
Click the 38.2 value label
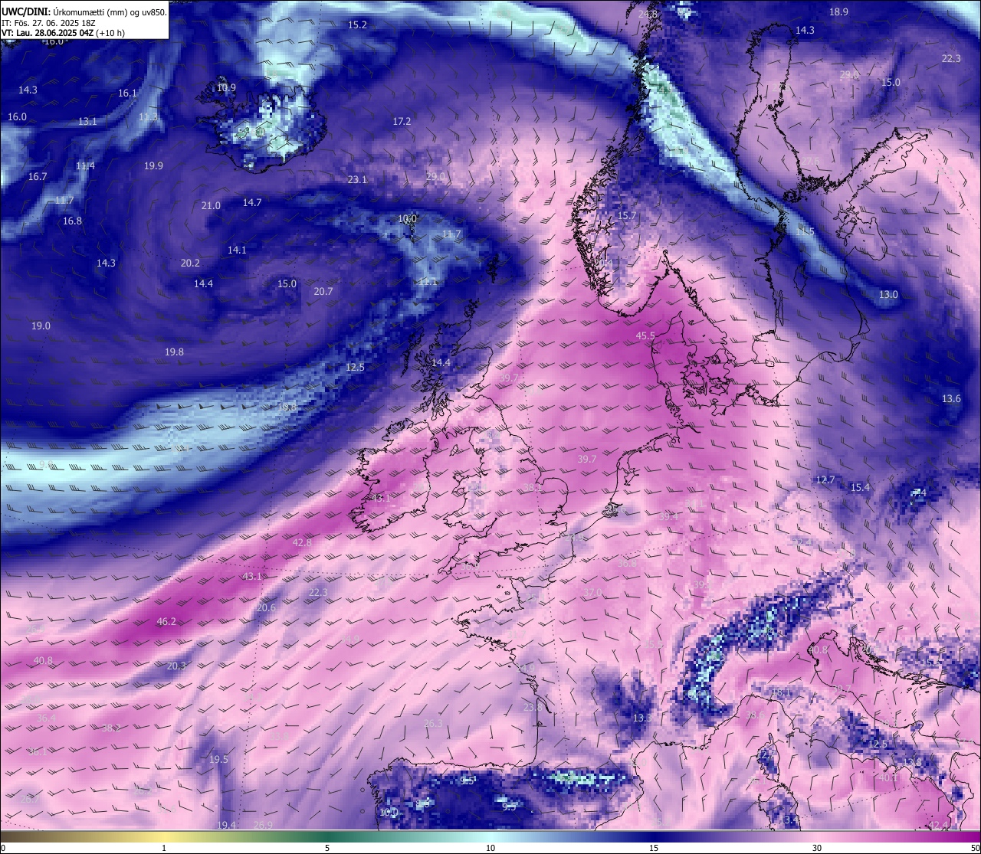[x=111, y=728]
